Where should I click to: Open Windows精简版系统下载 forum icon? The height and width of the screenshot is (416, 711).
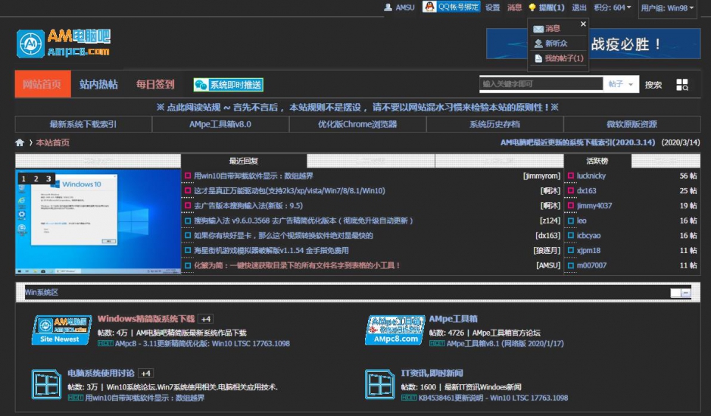(x=61, y=330)
